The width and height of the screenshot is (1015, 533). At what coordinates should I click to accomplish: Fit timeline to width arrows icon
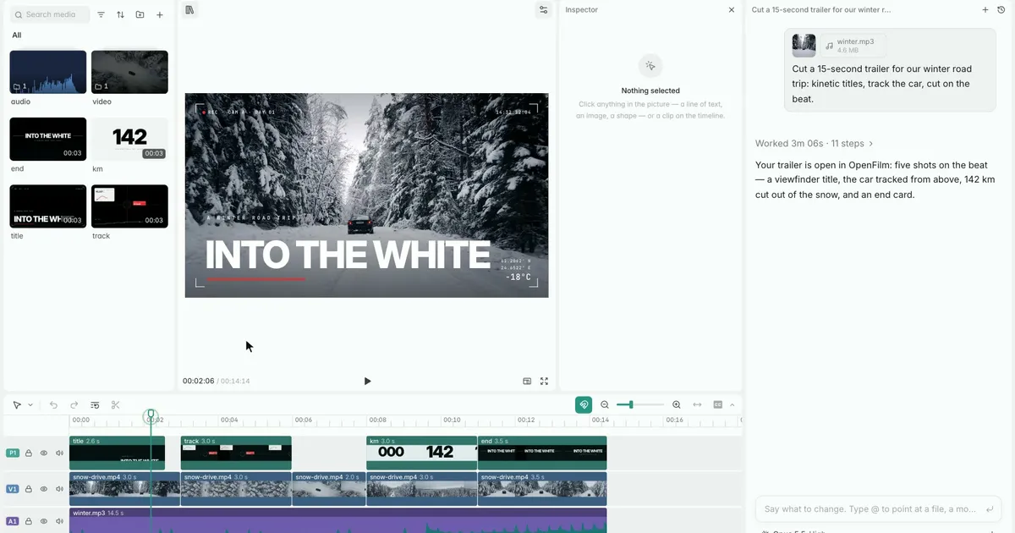[x=698, y=405]
